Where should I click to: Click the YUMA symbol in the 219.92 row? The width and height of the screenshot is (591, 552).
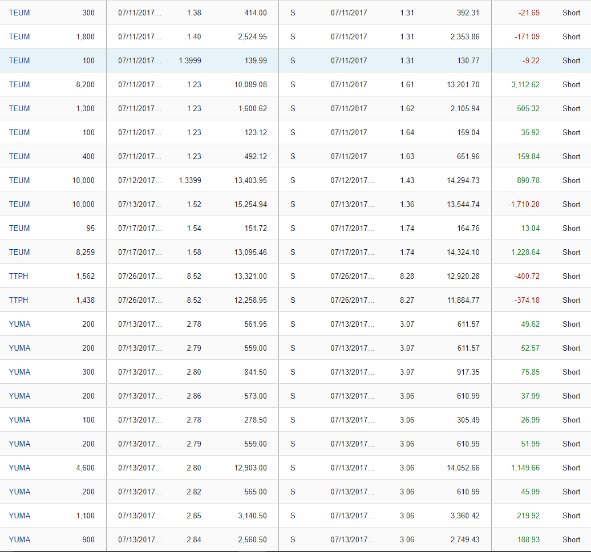point(19,516)
